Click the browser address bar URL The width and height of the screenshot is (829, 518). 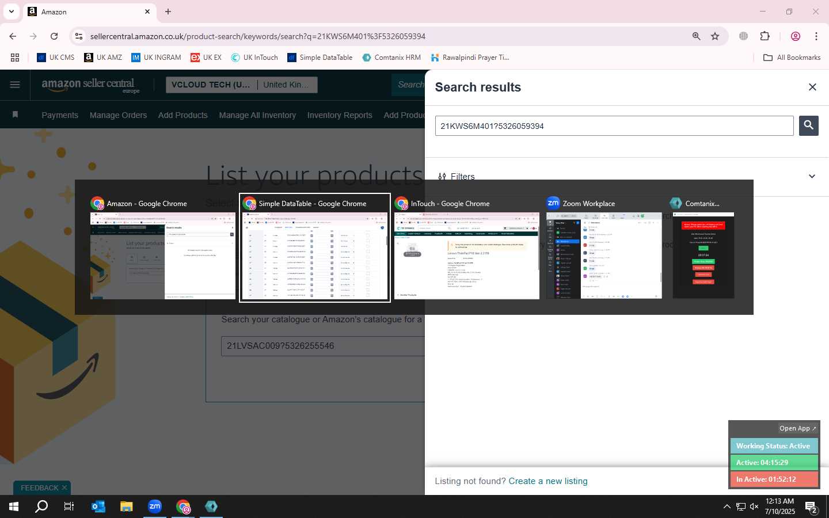258,36
